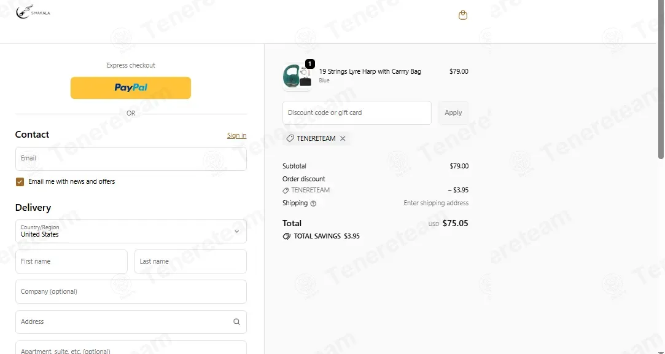Focus the Company (optional) field
Viewport: 665px width, 354px height.
[x=131, y=291]
